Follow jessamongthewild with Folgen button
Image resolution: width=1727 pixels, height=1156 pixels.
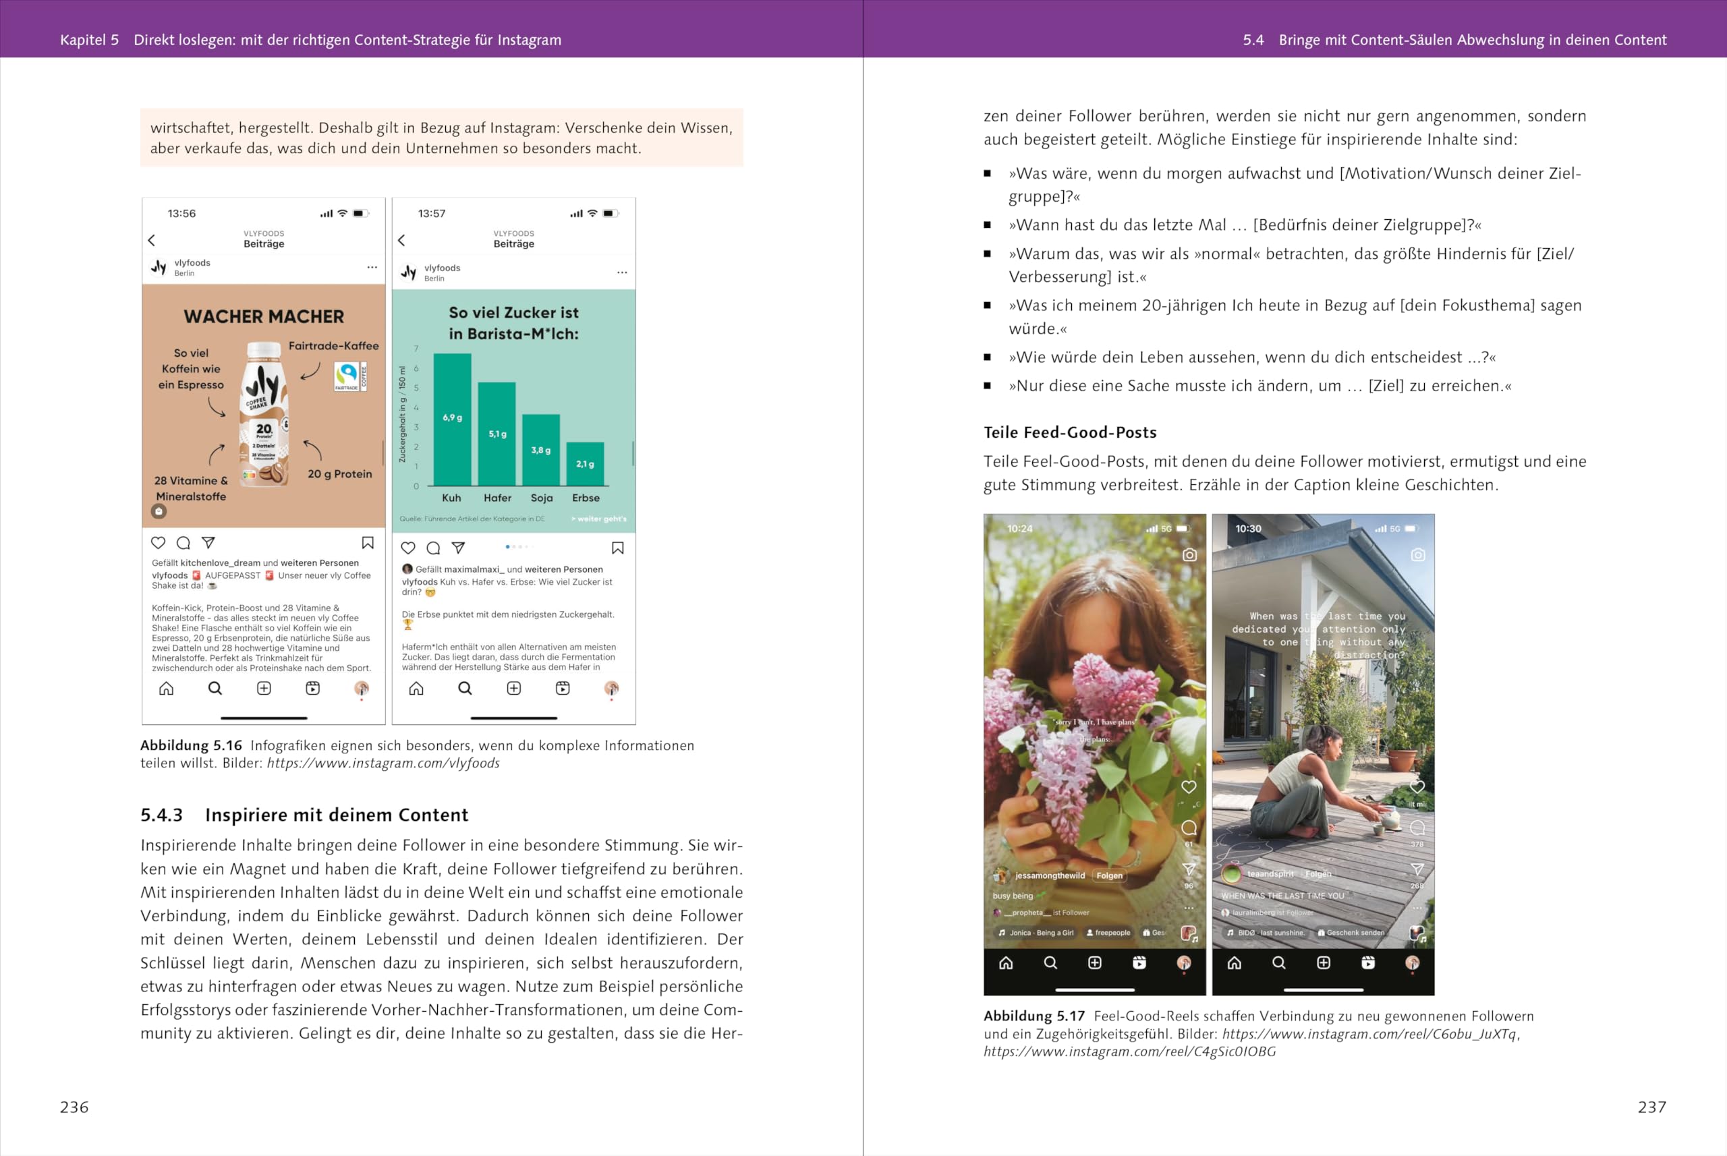(1109, 876)
